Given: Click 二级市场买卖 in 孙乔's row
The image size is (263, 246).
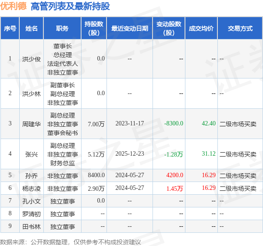Looking at the screenshot, I should pos(238,176).
